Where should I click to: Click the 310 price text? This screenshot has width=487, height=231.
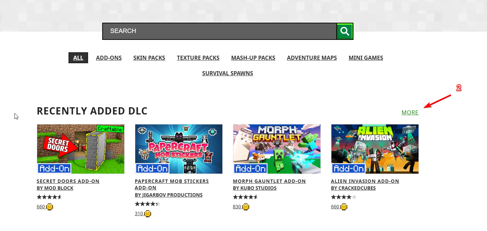click(139, 213)
